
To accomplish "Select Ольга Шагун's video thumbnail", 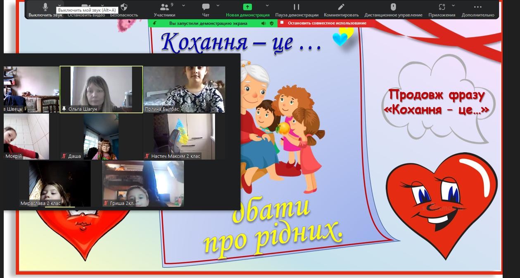I will coord(101,89).
